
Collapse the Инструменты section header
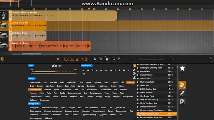point(34,104)
